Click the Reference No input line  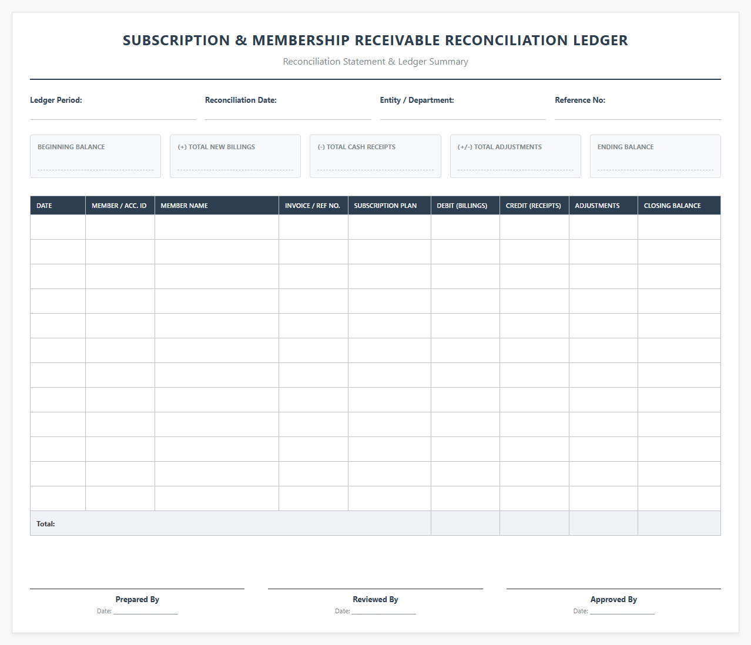(x=638, y=114)
